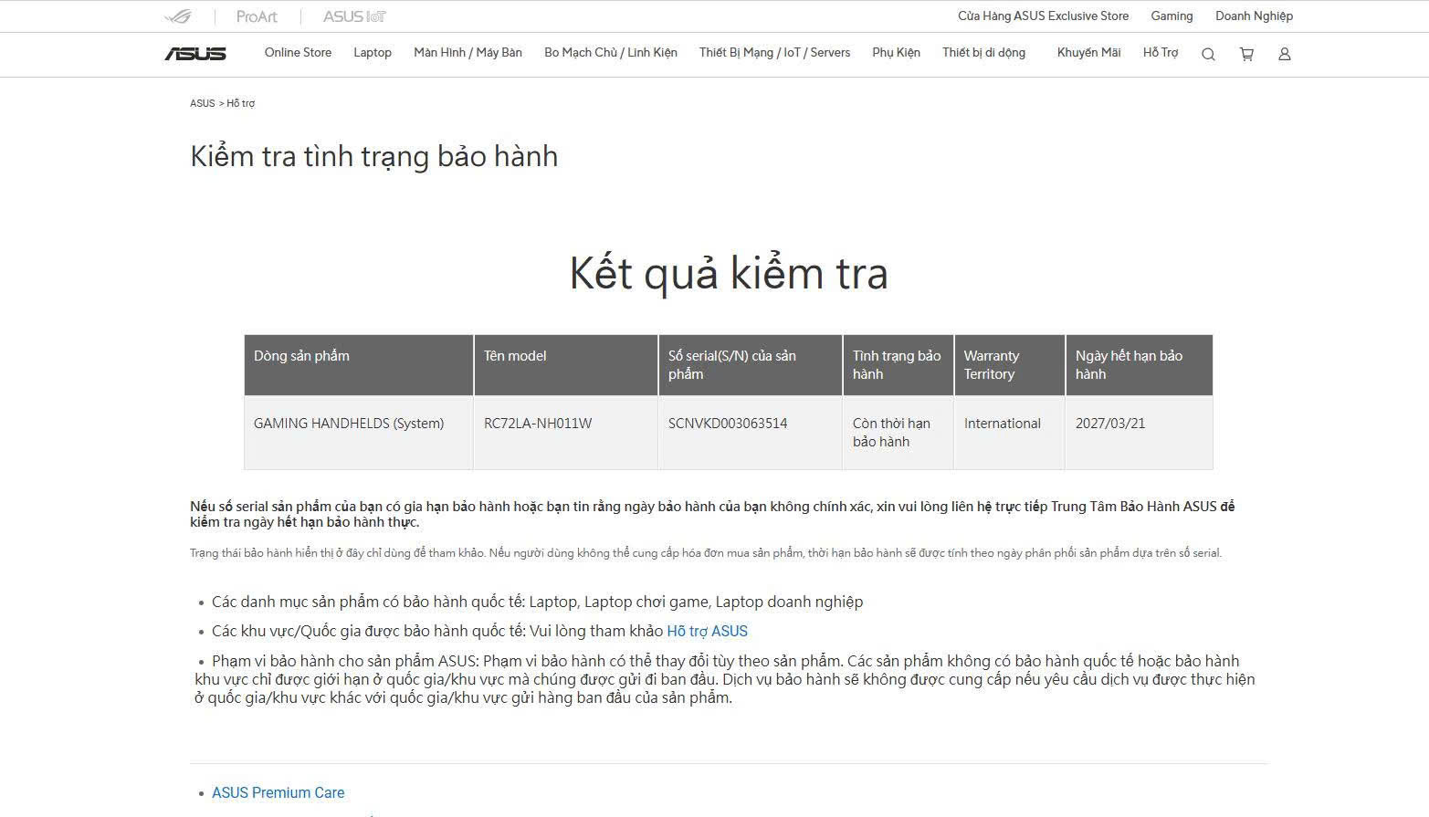This screenshot has width=1429, height=817.
Task: Open the site search magnifier icon
Action: [1208, 54]
